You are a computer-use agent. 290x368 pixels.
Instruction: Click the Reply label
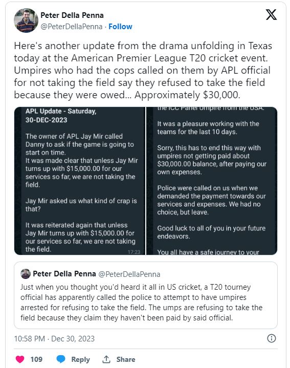(80, 359)
